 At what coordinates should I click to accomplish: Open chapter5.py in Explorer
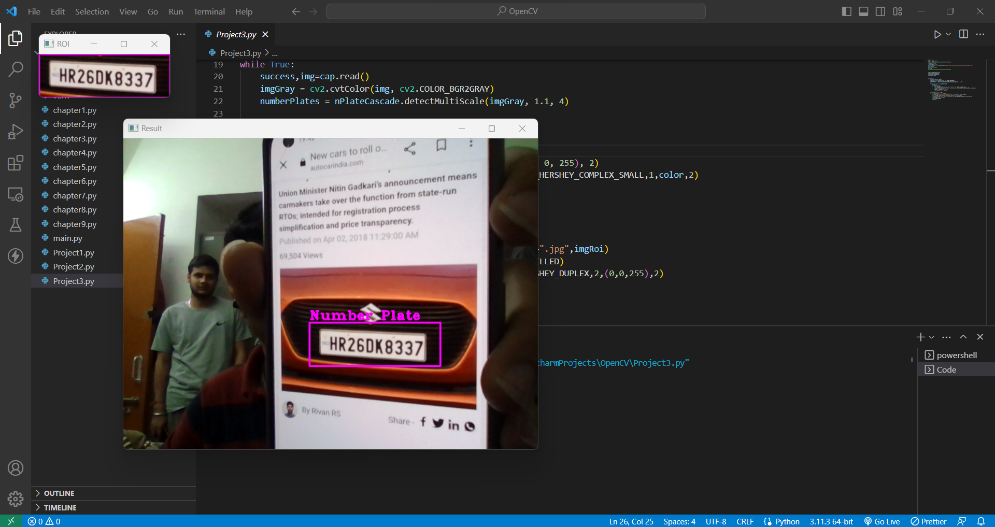[x=75, y=167]
